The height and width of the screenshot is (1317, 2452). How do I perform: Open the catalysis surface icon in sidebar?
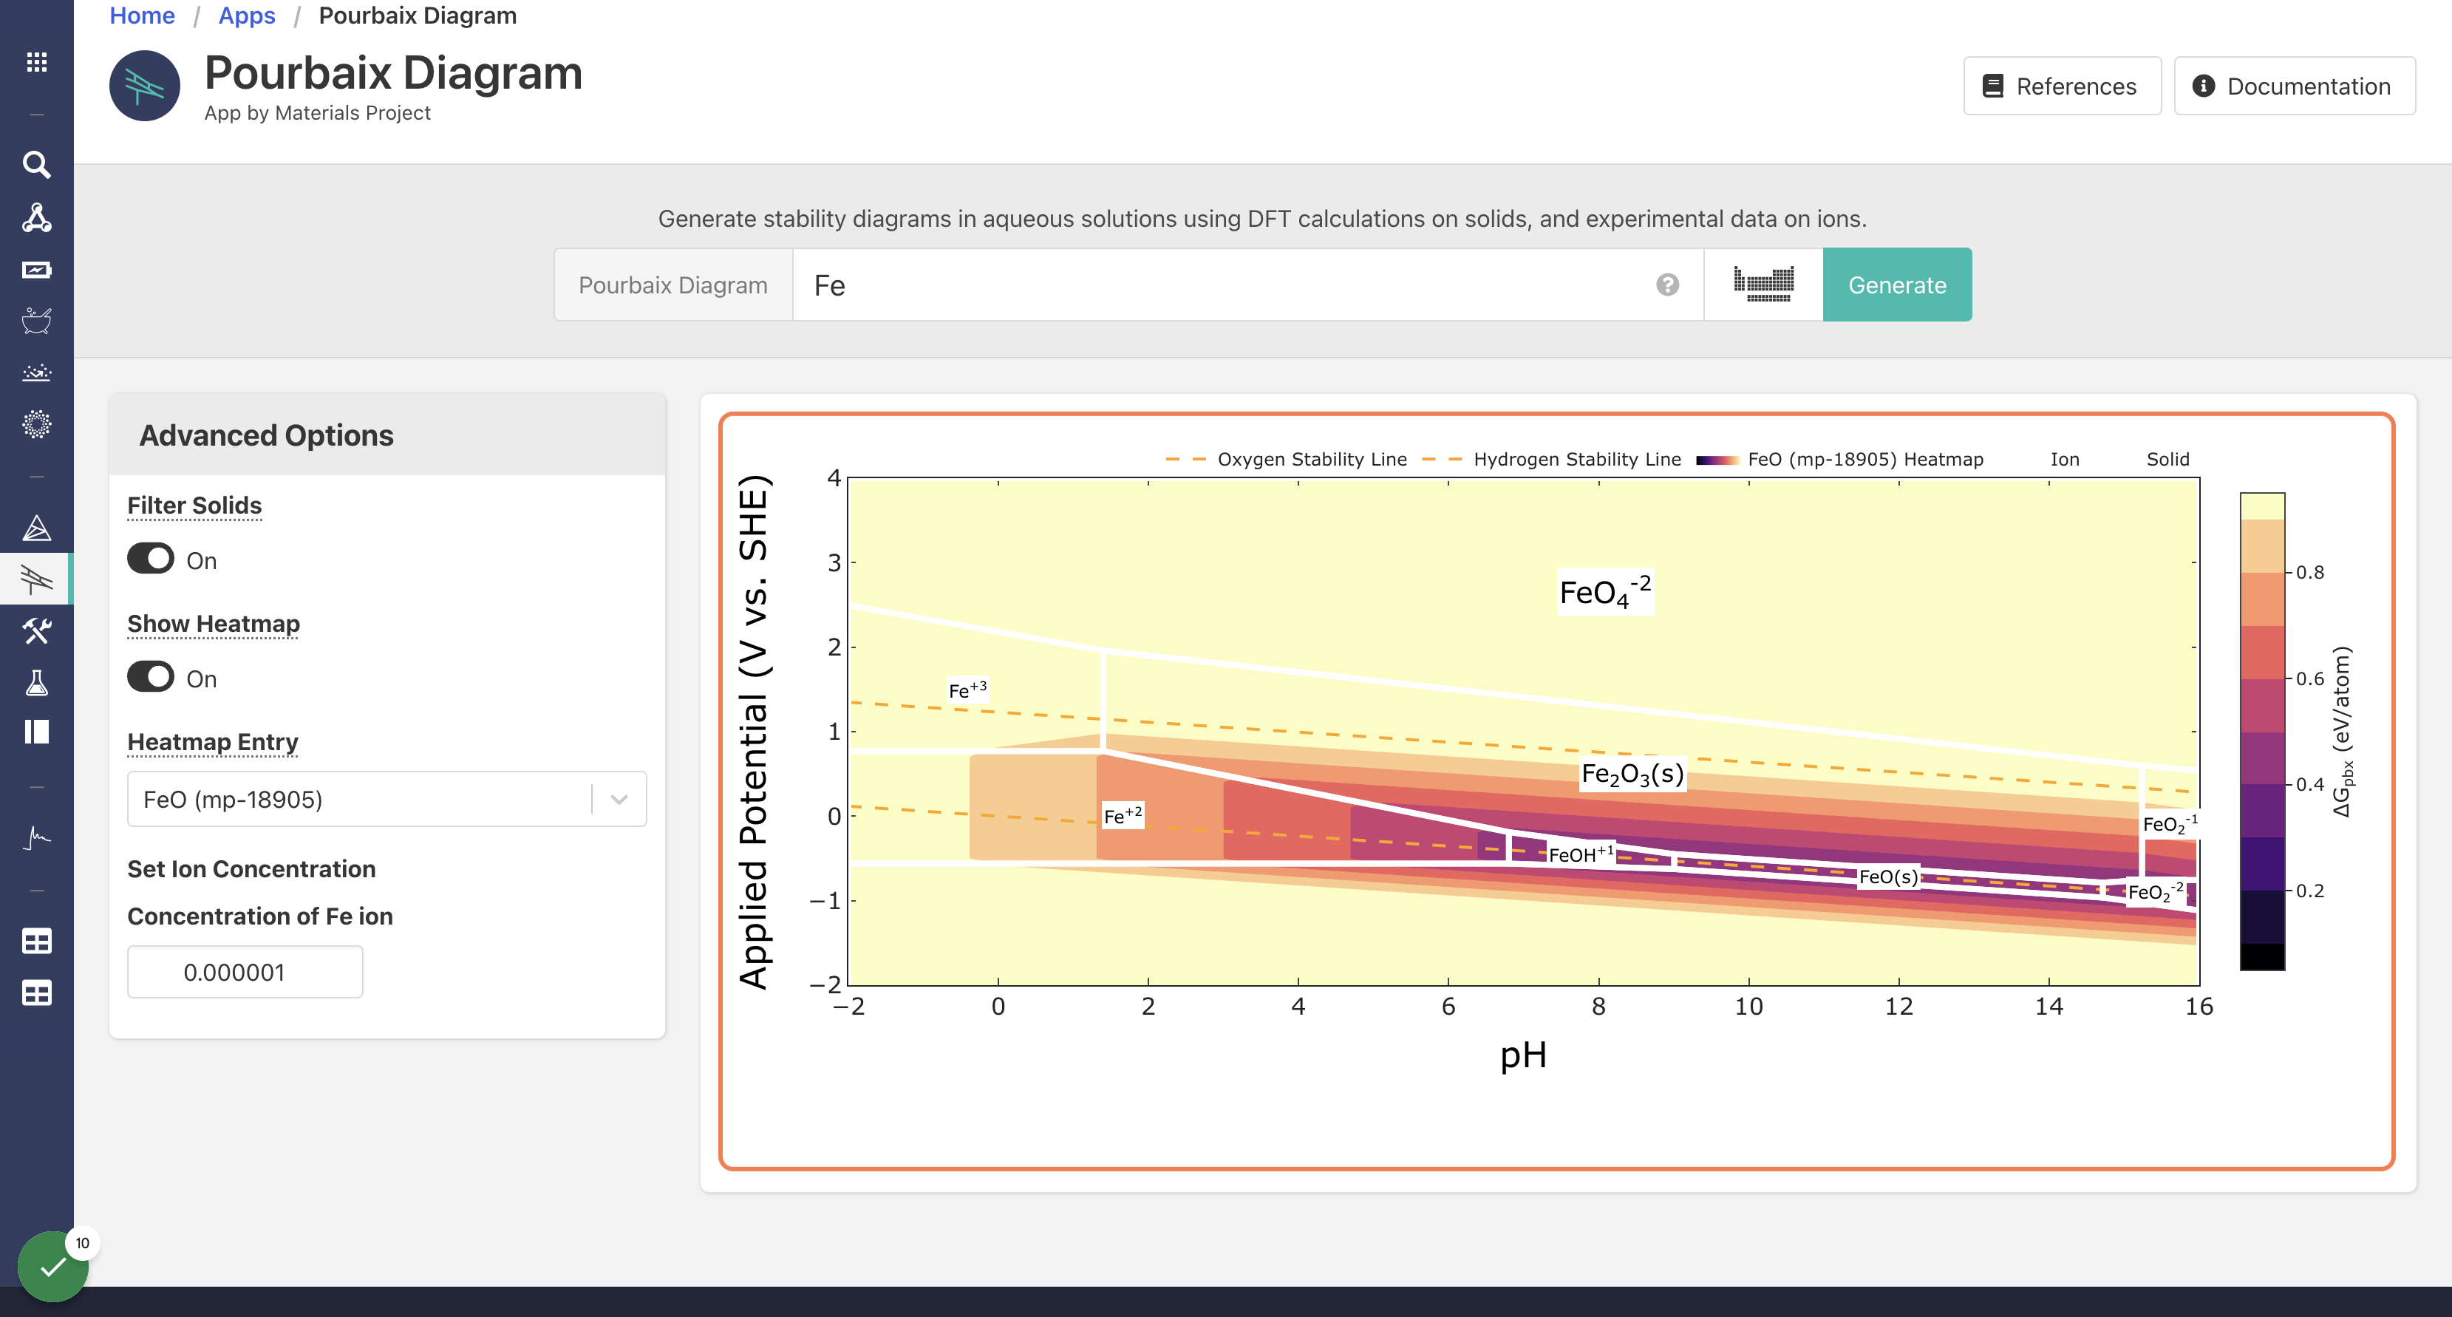tap(36, 372)
